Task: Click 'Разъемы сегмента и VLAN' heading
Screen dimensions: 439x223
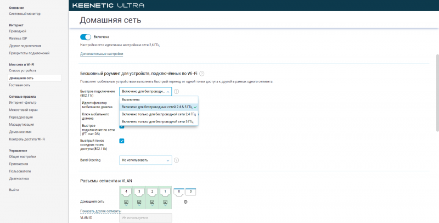Action: pos(106,181)
